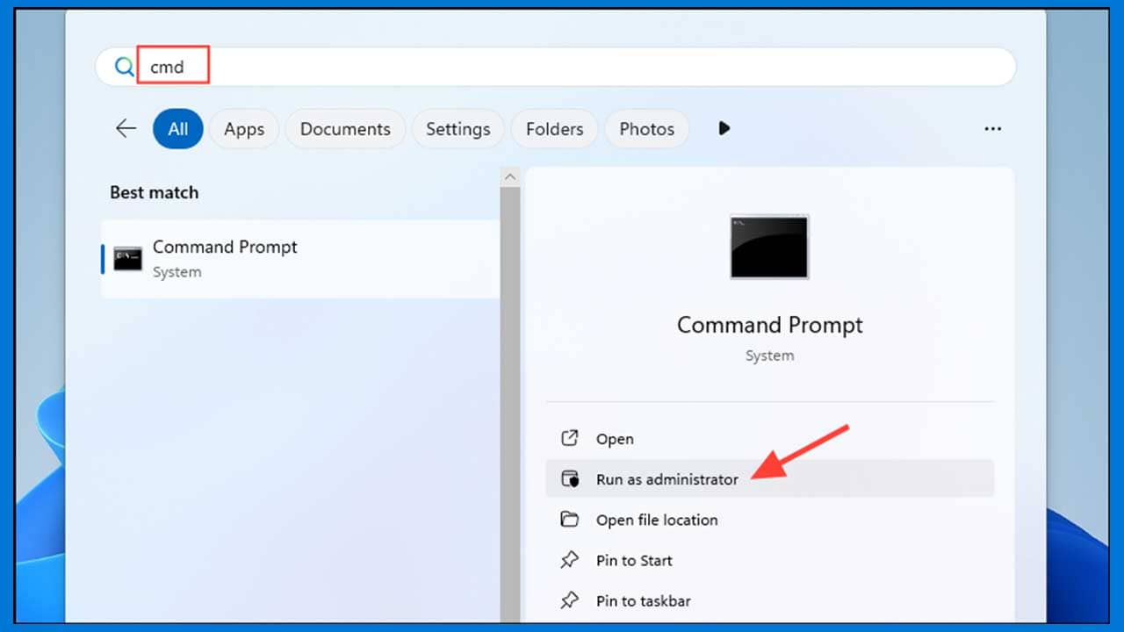Switch to the Settings filter tab
This screenshot has height=632, width=1124.
click(458, 129)
